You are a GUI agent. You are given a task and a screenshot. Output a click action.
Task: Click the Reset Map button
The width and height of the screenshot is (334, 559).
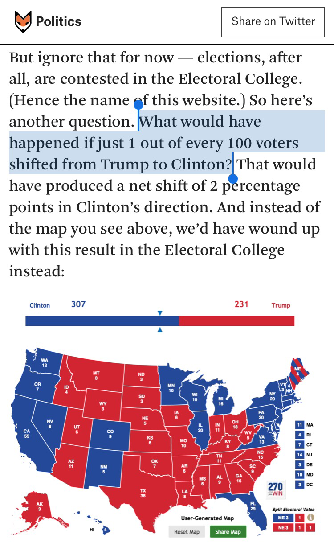187,532
